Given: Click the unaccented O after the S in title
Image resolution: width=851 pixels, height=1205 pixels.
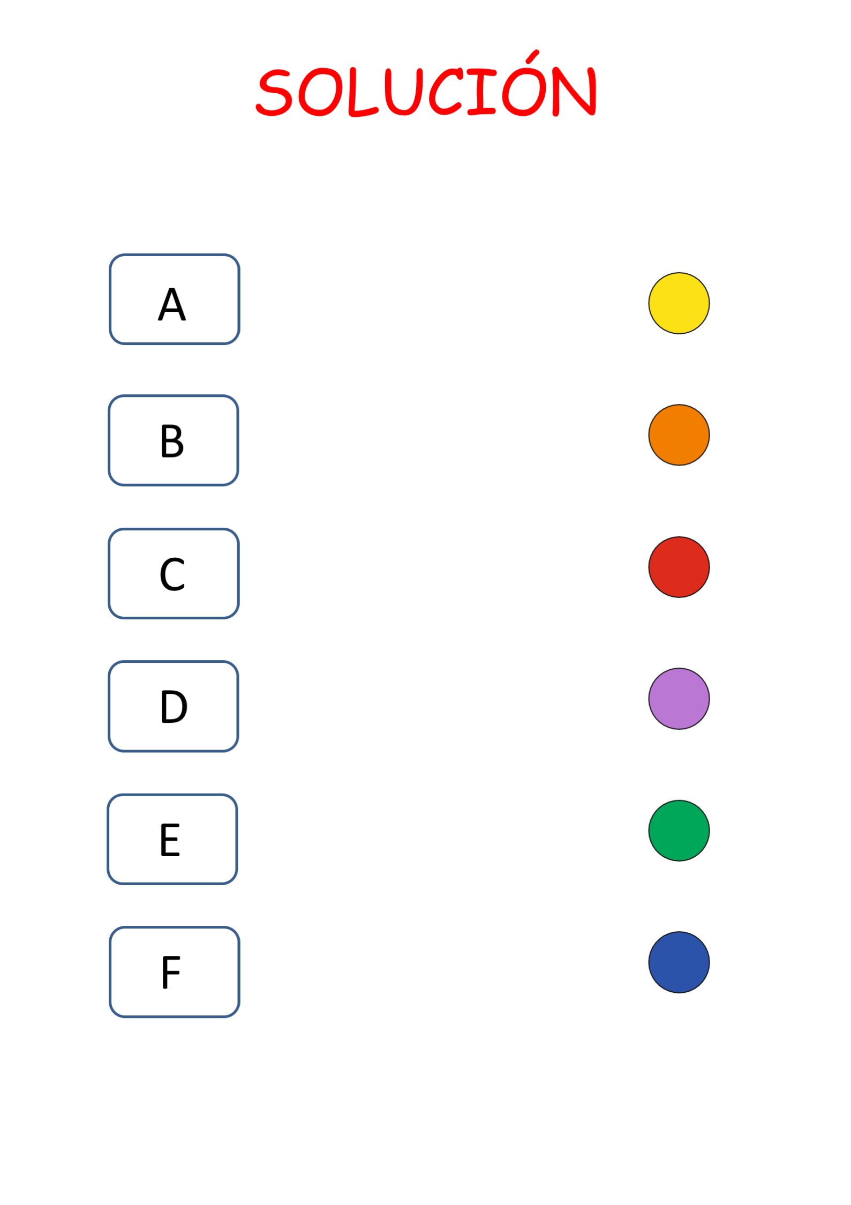Looking at the screenshot, I should point(319,92).
